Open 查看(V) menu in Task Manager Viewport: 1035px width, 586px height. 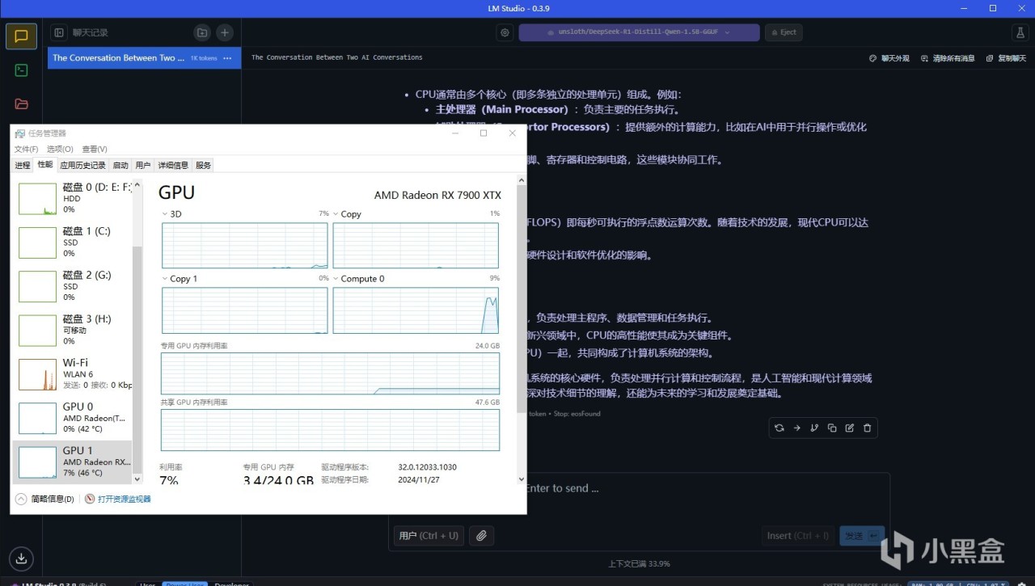point(95,150)
